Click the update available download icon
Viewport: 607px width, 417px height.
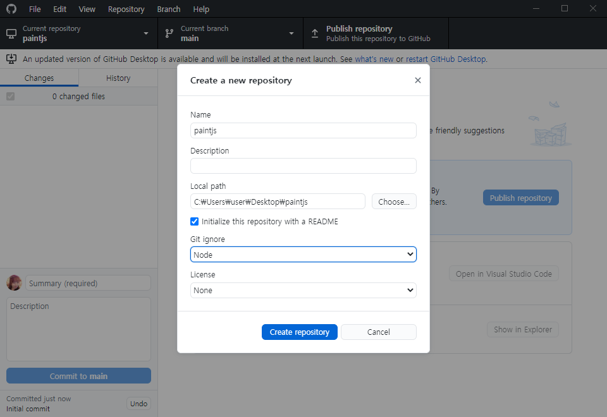(11, 59)
